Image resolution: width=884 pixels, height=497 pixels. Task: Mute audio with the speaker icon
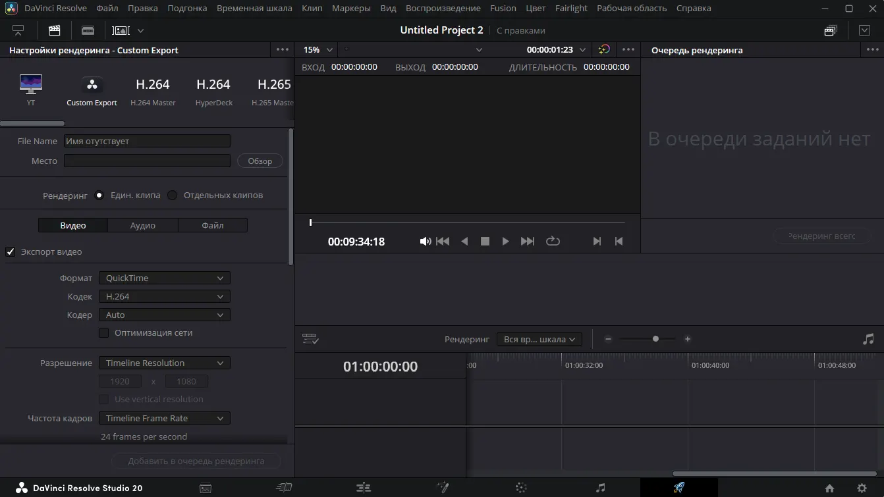point(425,242)
